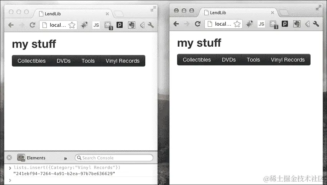Select the LendLib tab in the right window
This screenshot has height=185, width=327.
[238, 13]
